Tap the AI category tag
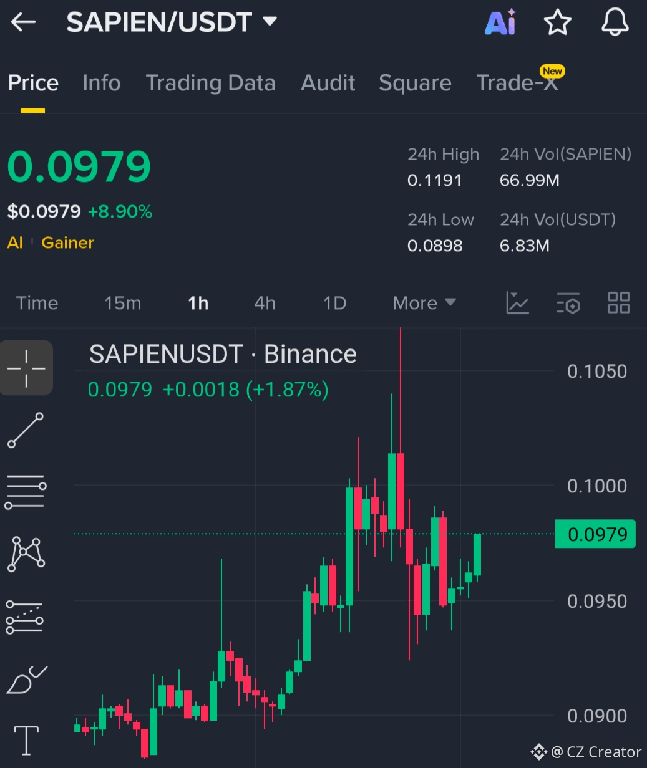The height and width of the screenshot is (768, 647). tap(15, 242)
